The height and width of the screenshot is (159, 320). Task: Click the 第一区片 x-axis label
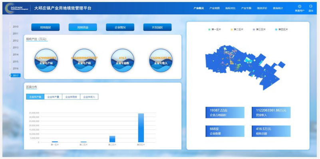click(55, 145)
